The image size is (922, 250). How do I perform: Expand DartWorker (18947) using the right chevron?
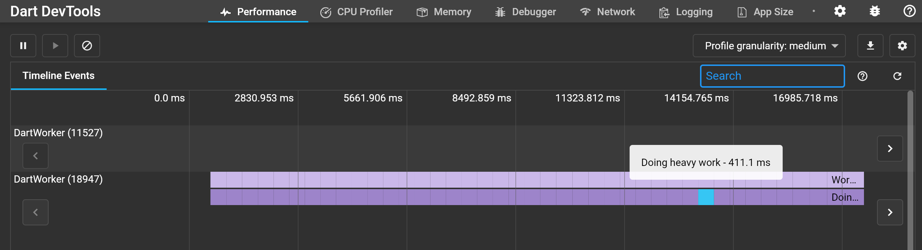pos(890,212)
